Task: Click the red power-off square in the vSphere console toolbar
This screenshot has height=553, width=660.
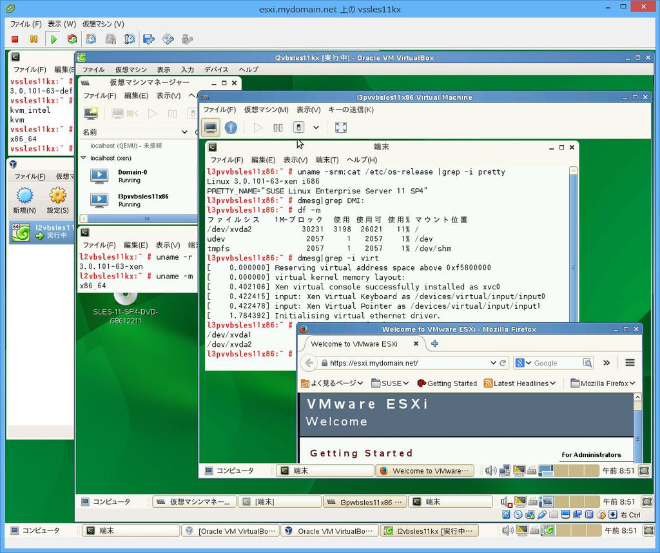Action: [x=15, y=39]
